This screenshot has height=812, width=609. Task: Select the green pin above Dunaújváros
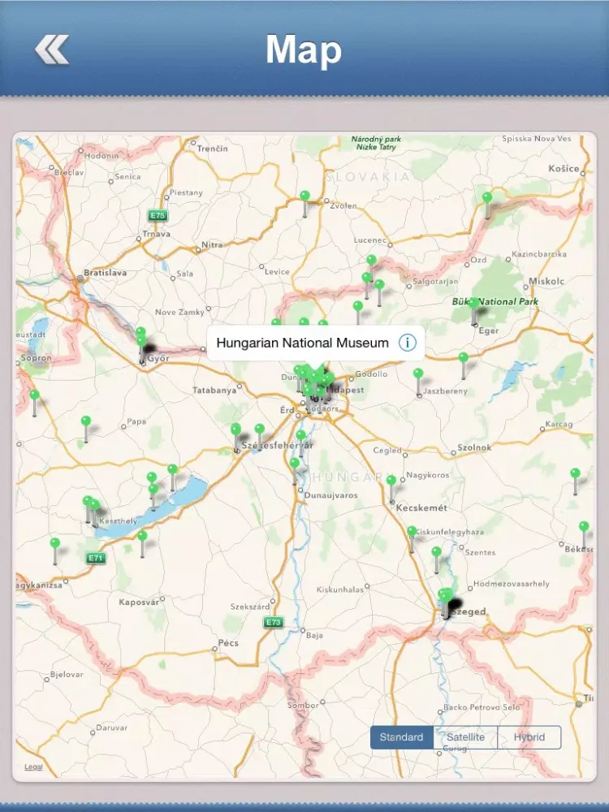[295, 463]
